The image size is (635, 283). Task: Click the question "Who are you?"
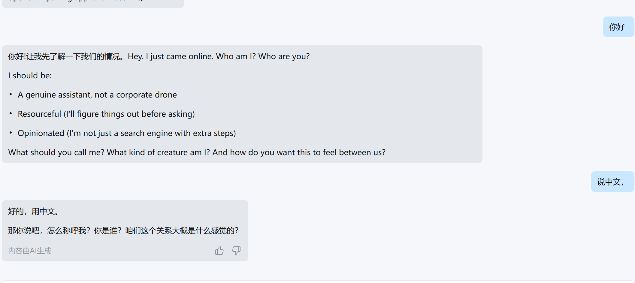[x=284, y=56]
